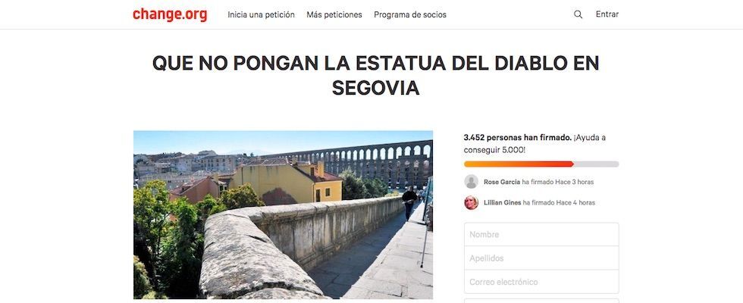
Task: Click Lillian Gines' profile photo
Action: point(471,203)
